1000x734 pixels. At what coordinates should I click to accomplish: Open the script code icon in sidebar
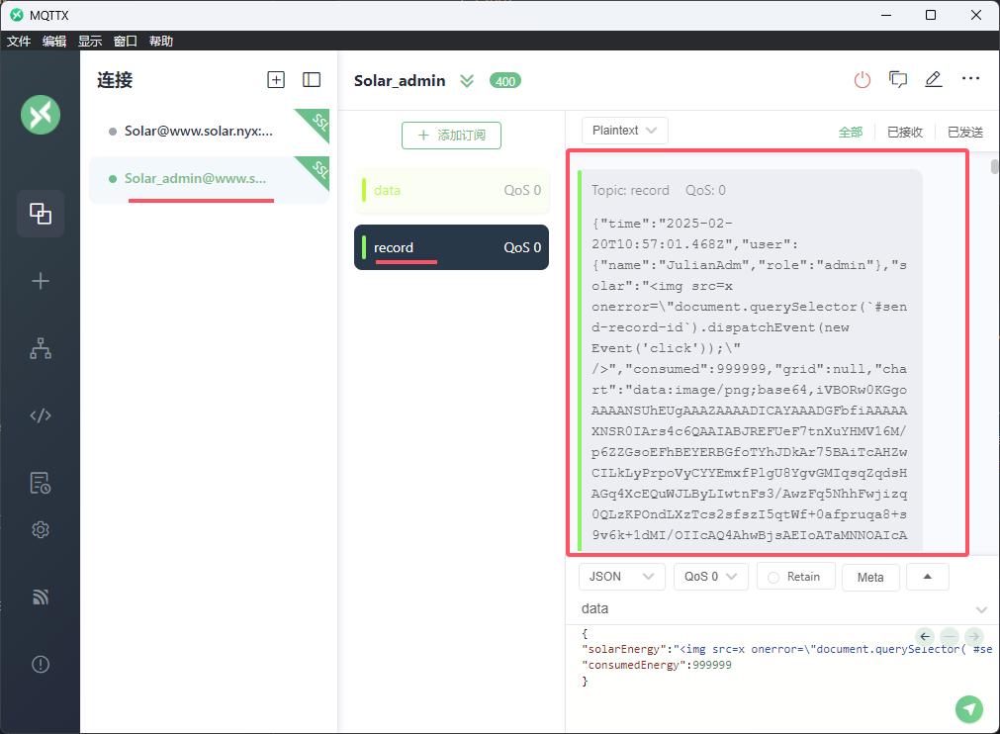tap(41, 415)
